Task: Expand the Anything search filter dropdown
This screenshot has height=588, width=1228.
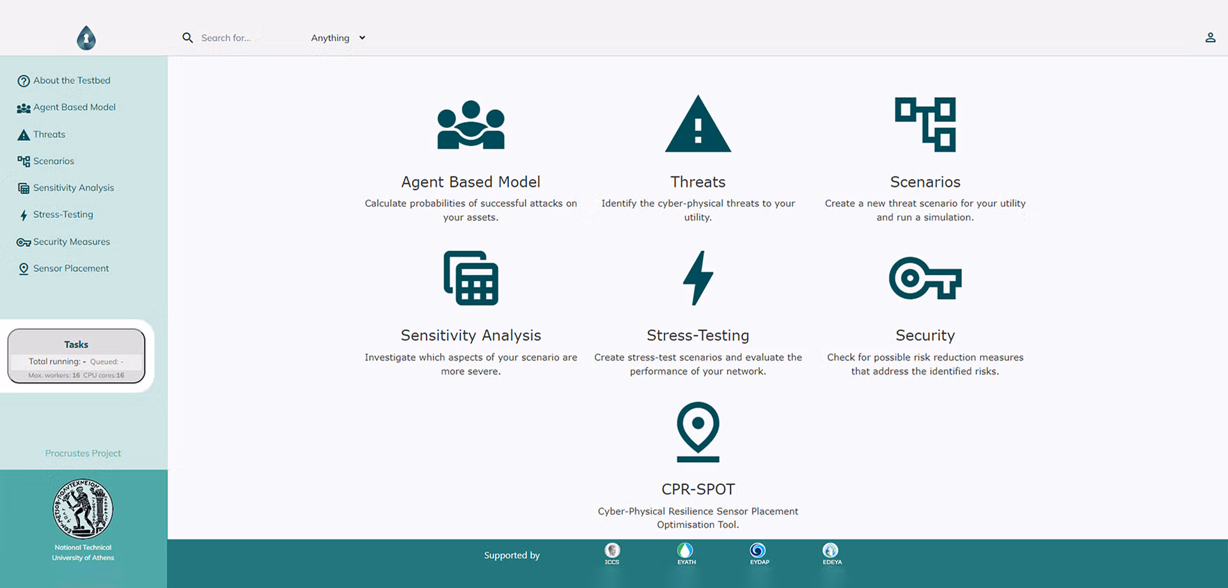Action: [338, 38]
